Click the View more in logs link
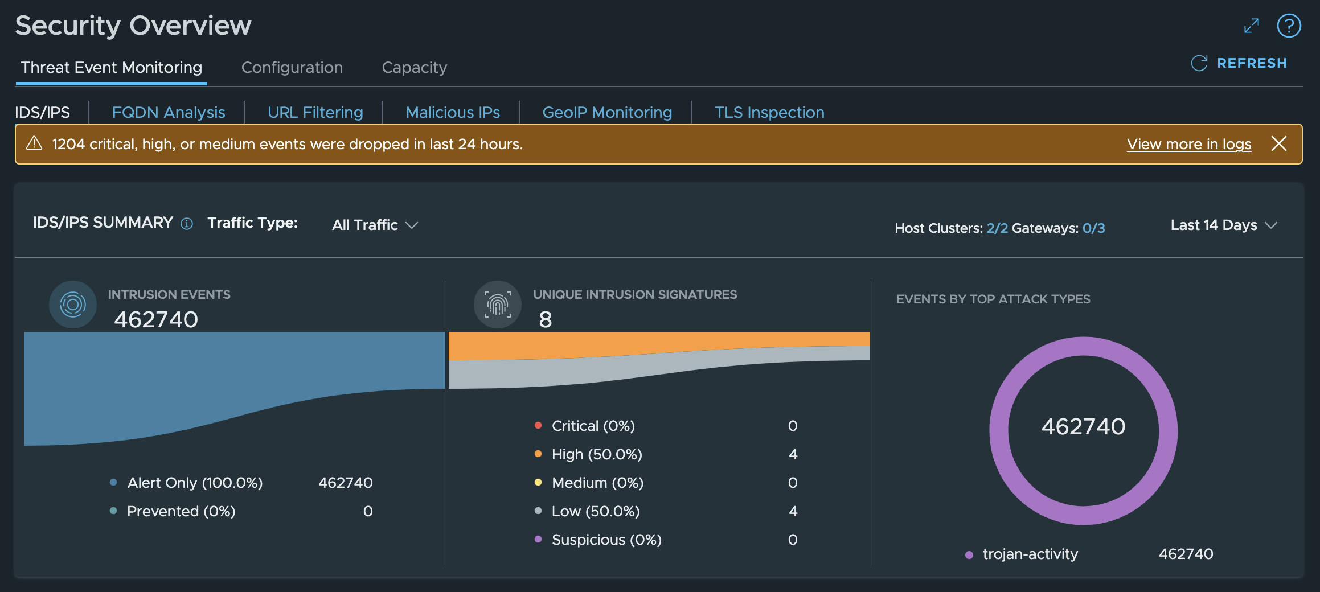Image resolution: width=1320 pixels, height=592 pixels. pos(1189,144)
